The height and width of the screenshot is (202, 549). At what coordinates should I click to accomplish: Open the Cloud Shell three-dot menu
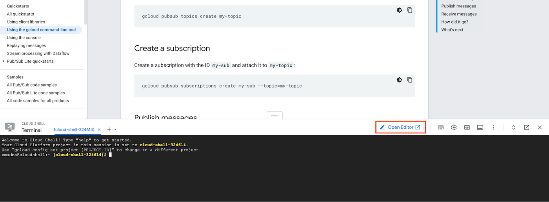493,127
